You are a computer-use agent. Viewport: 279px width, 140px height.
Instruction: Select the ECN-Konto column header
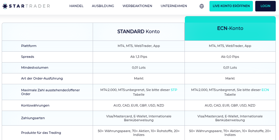click(x=230, y=28)
